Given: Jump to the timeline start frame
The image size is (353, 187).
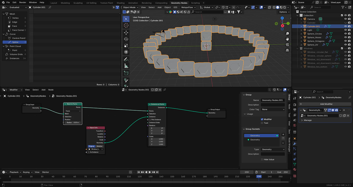Looking at the screenshot, I should click(139, 172).
